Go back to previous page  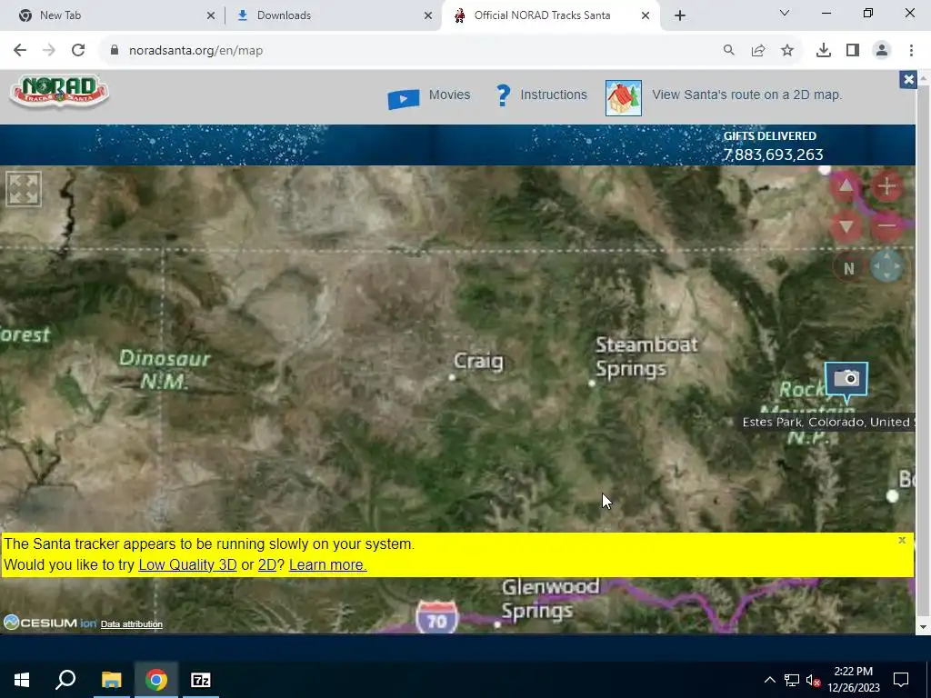[x=20, y=51]
